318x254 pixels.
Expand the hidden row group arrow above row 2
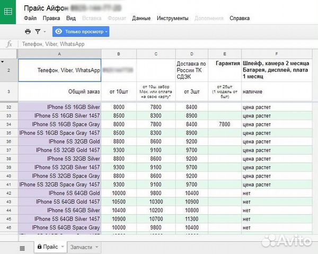click(x=3, y=61)
